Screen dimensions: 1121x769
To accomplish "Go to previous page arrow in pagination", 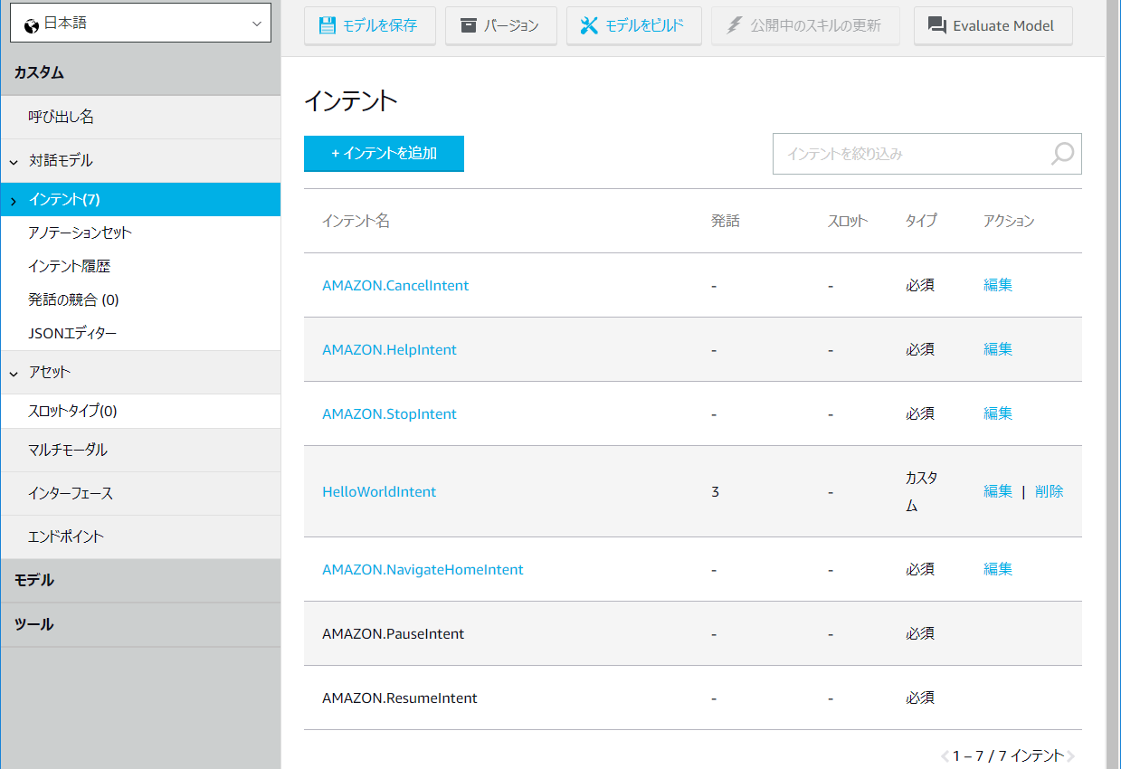I will [x=945, y=755].
